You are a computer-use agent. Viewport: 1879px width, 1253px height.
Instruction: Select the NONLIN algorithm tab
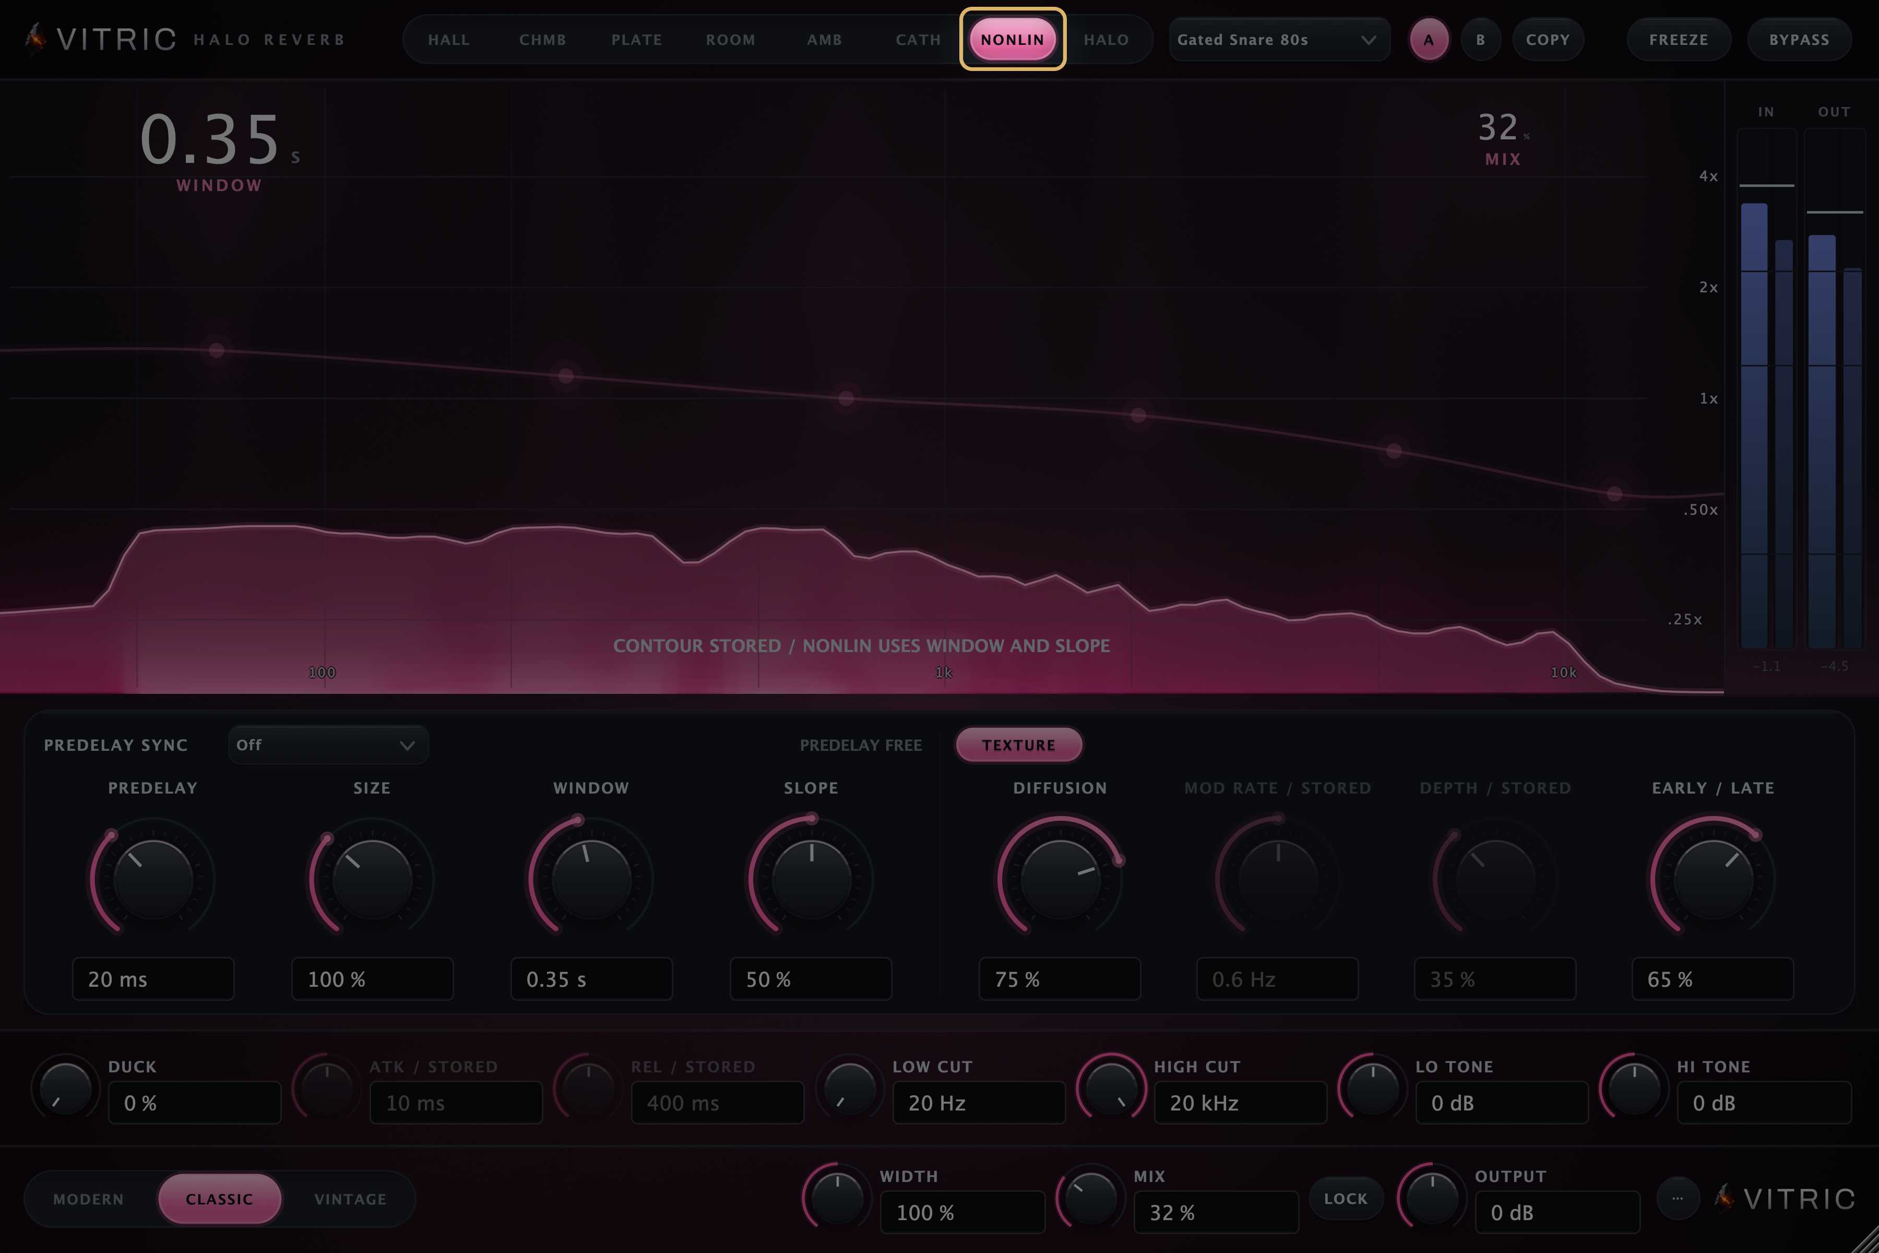1012,39
